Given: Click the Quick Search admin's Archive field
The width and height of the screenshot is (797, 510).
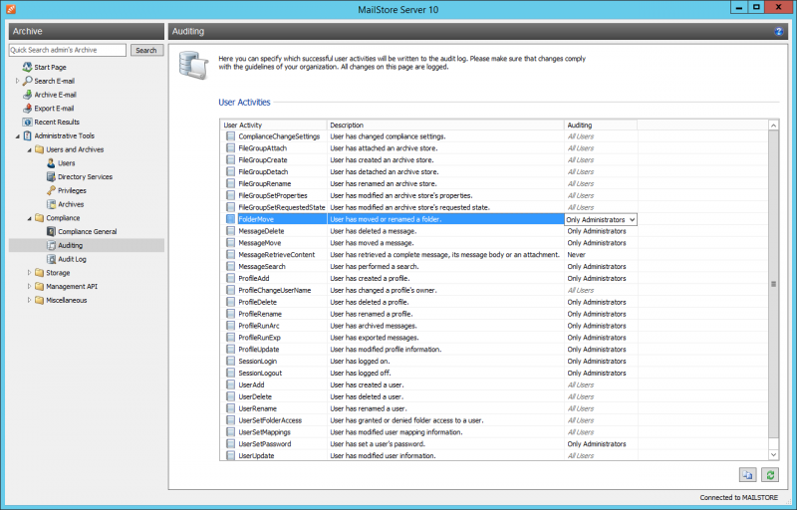Looking at the screenshot, I should 68,50.
